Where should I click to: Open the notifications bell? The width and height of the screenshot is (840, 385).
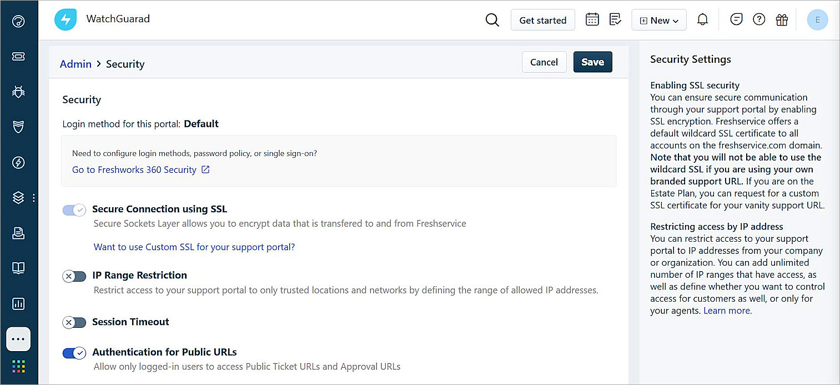pyautogui.click(x=702, y=19)
